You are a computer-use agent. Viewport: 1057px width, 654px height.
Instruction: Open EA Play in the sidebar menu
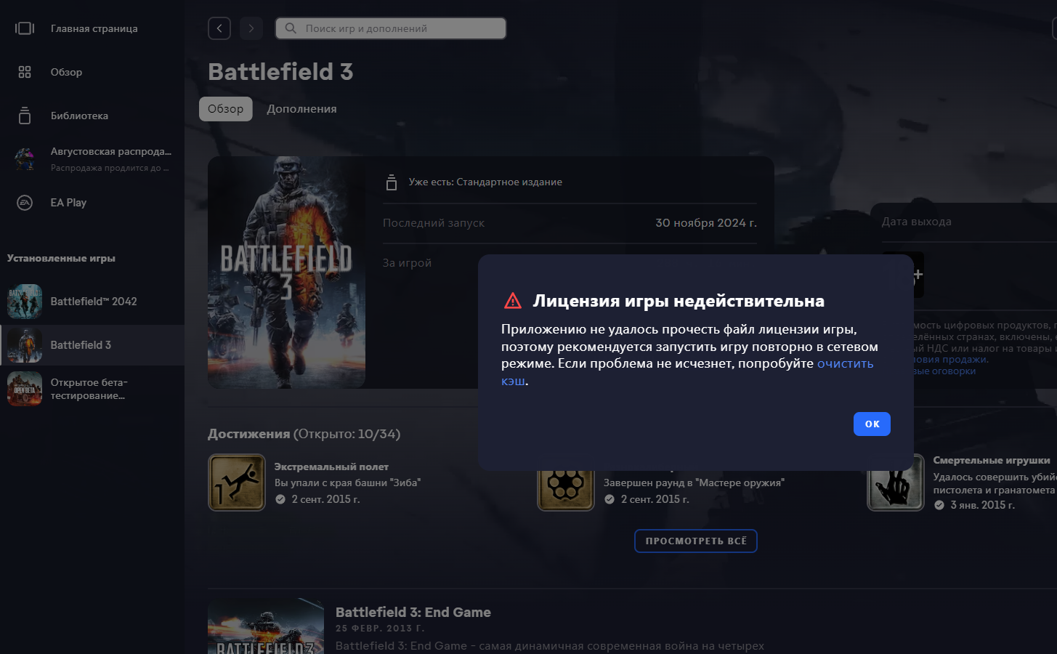(68, 203)
